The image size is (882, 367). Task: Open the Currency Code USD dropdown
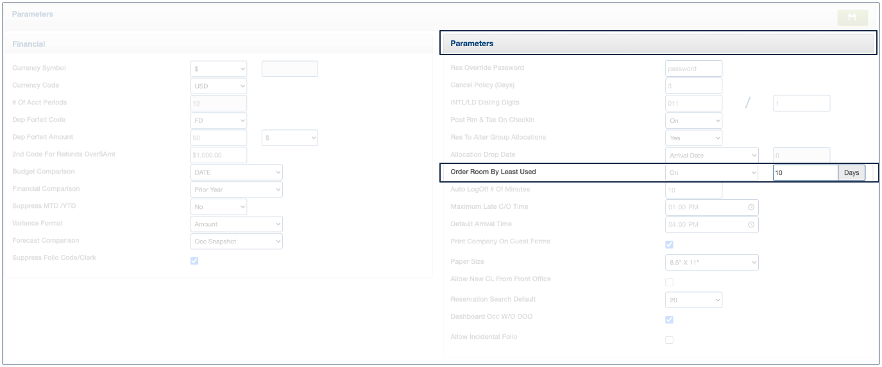tap(219, 86)
